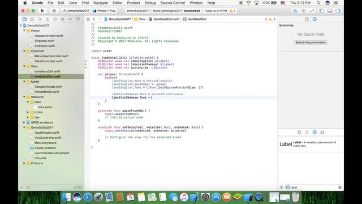The width and height of the screenshot is (362, 204).
Task: Expand the icons folder
Action: pos(28,112)
